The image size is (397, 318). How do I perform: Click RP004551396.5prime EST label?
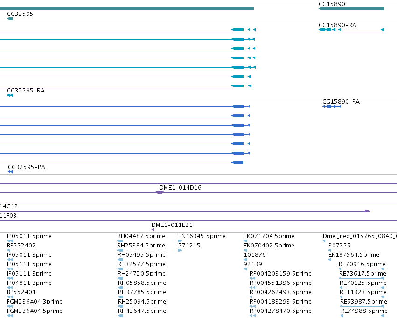click(x=280, y=283)
